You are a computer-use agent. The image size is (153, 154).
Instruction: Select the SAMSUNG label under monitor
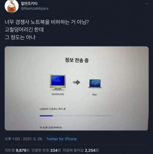pos(58,94)
